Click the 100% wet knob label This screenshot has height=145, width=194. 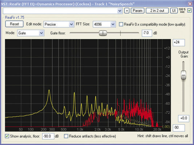(182, 11)
